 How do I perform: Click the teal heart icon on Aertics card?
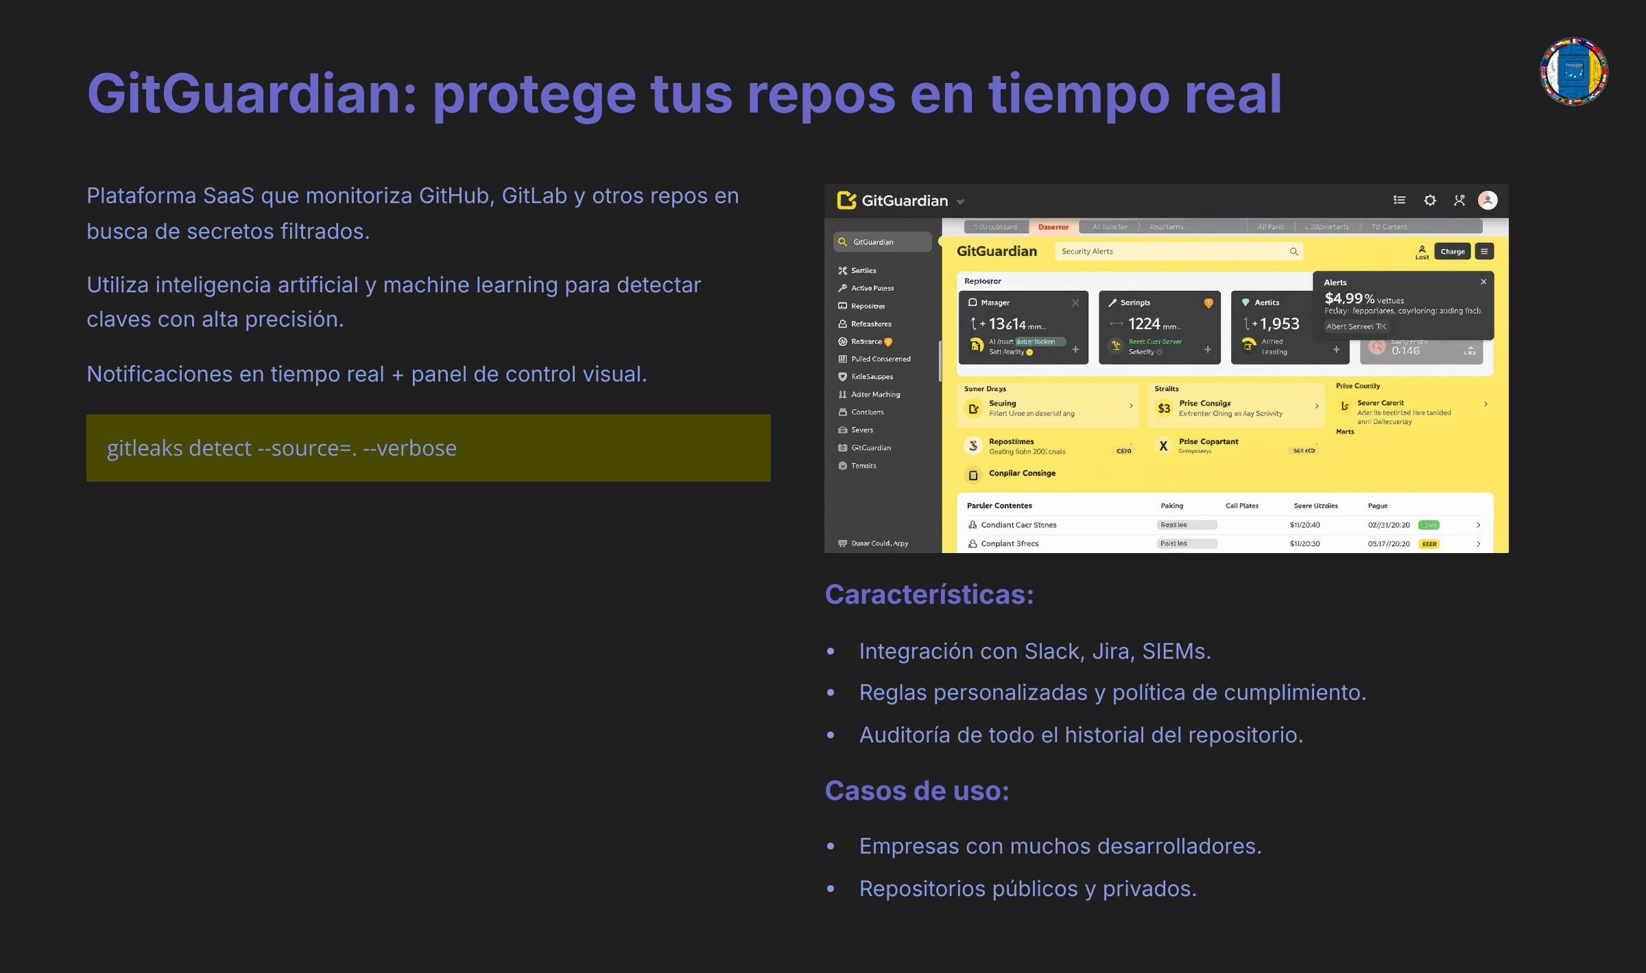point(1245,302)
